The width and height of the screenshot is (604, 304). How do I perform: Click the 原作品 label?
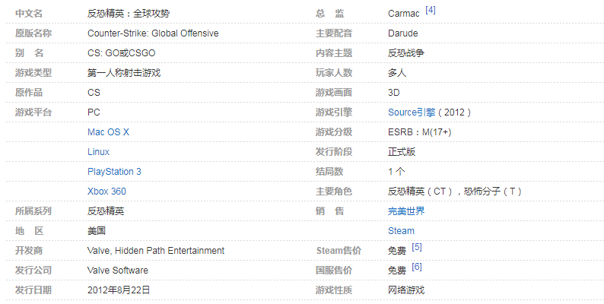29,93
